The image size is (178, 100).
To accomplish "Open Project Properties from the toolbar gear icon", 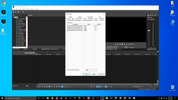I will pyautogui.click(x=23, y=12).
